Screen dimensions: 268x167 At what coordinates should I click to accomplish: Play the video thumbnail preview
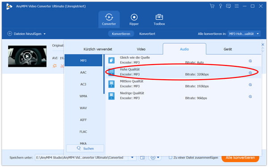tap(27, 56)
